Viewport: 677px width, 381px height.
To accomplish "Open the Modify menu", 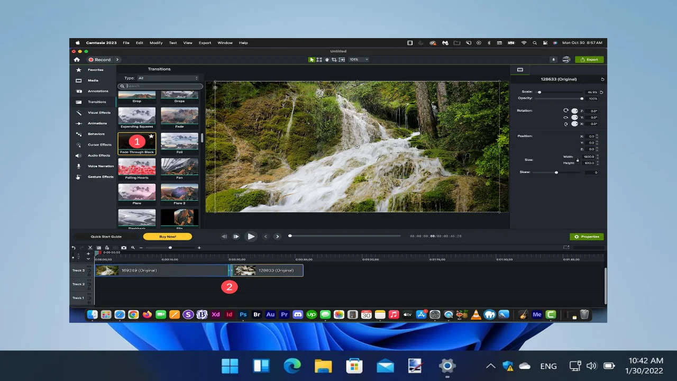I will click(156, 43).
